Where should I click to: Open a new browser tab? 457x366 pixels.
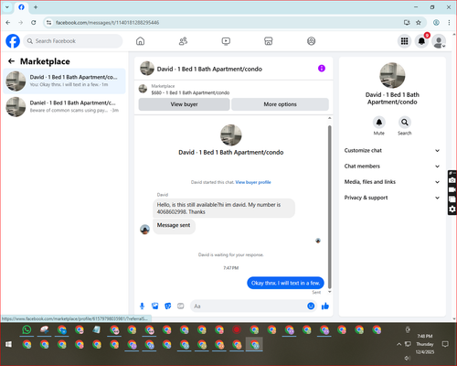[x=36, y=7]
